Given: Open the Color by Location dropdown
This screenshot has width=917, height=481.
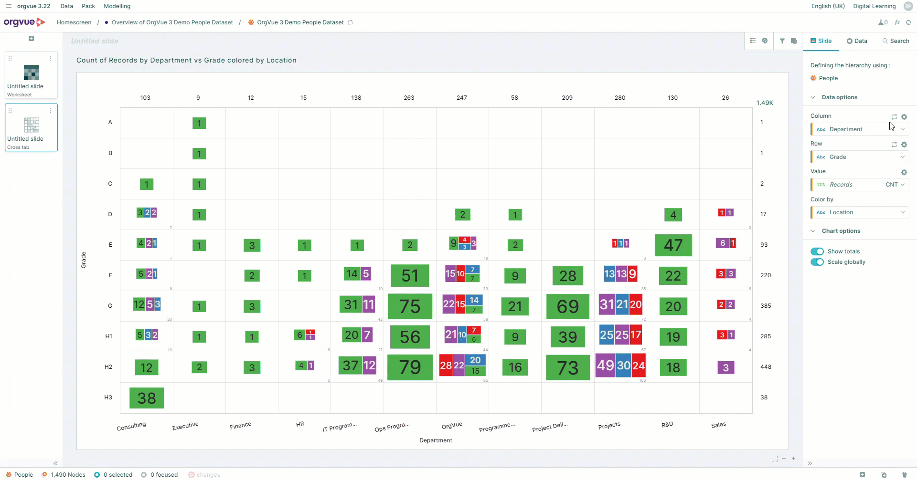Looking at the screenshot, I should [860, 212].
